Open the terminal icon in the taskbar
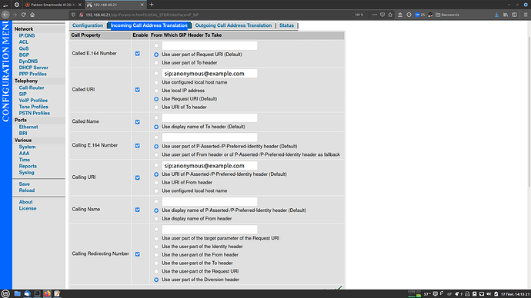This screenshot has width=531, height=298. (x=37, y=293)
